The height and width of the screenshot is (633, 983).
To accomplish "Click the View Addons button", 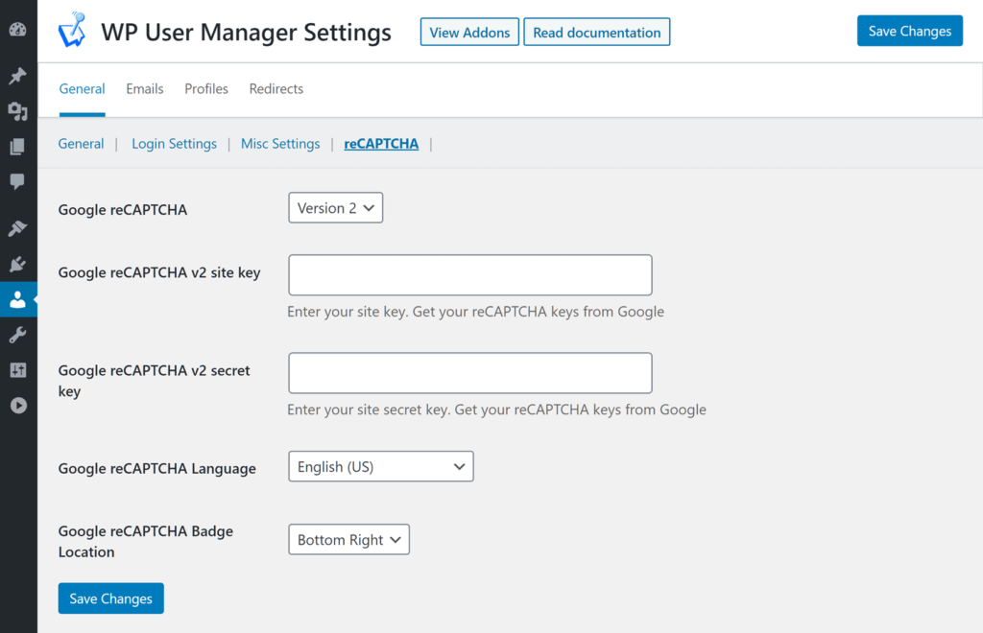I will point(469,31).
